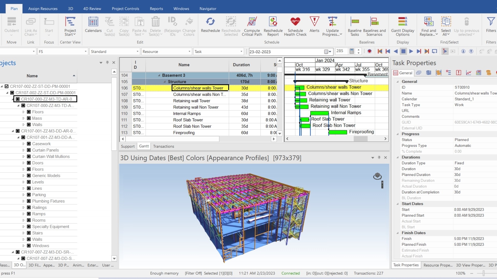497x279 pixels.
Task: Switch to the 4D Review tab
Action: [92, 9]
